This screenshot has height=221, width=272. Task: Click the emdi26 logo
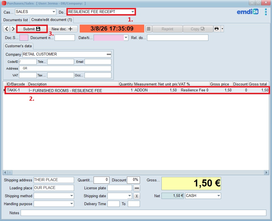247,12
